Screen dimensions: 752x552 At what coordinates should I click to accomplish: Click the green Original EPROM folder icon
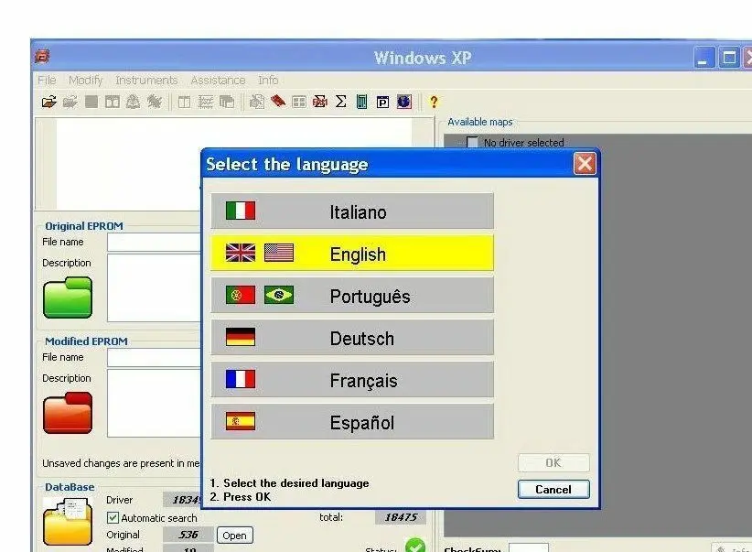pyautogui.click(x=68, y=298)
